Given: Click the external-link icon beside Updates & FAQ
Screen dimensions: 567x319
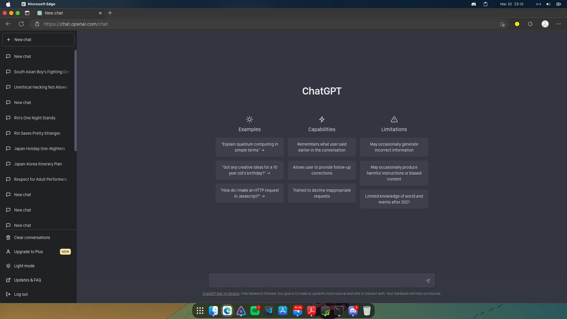Looking at the screenshot, I should coord(8,280).
